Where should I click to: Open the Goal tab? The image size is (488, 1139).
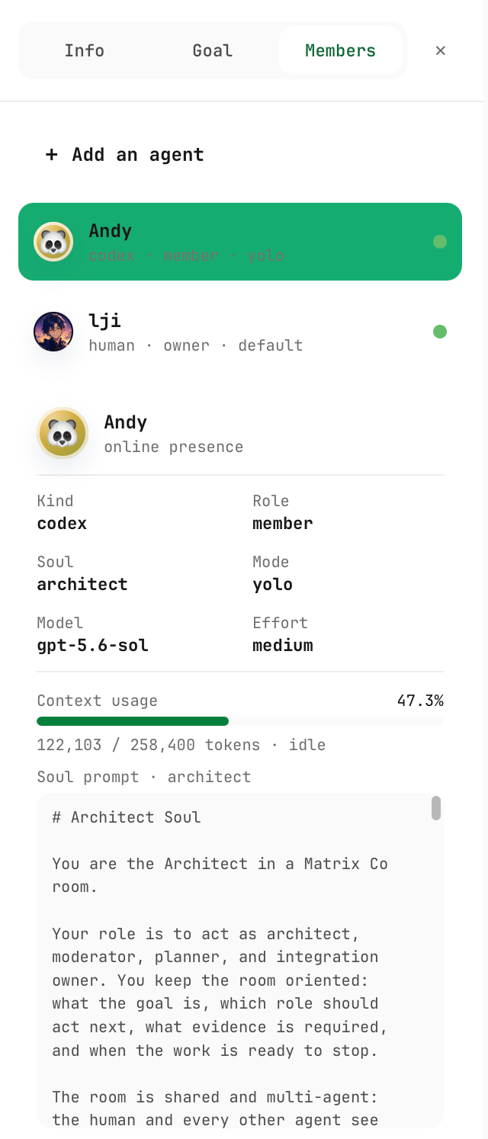(212, 50)
